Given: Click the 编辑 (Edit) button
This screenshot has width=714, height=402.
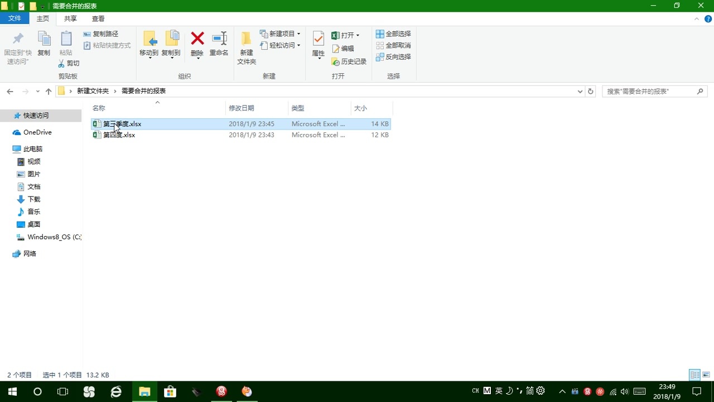Looking at the screenshot, I should pos(342,49).
